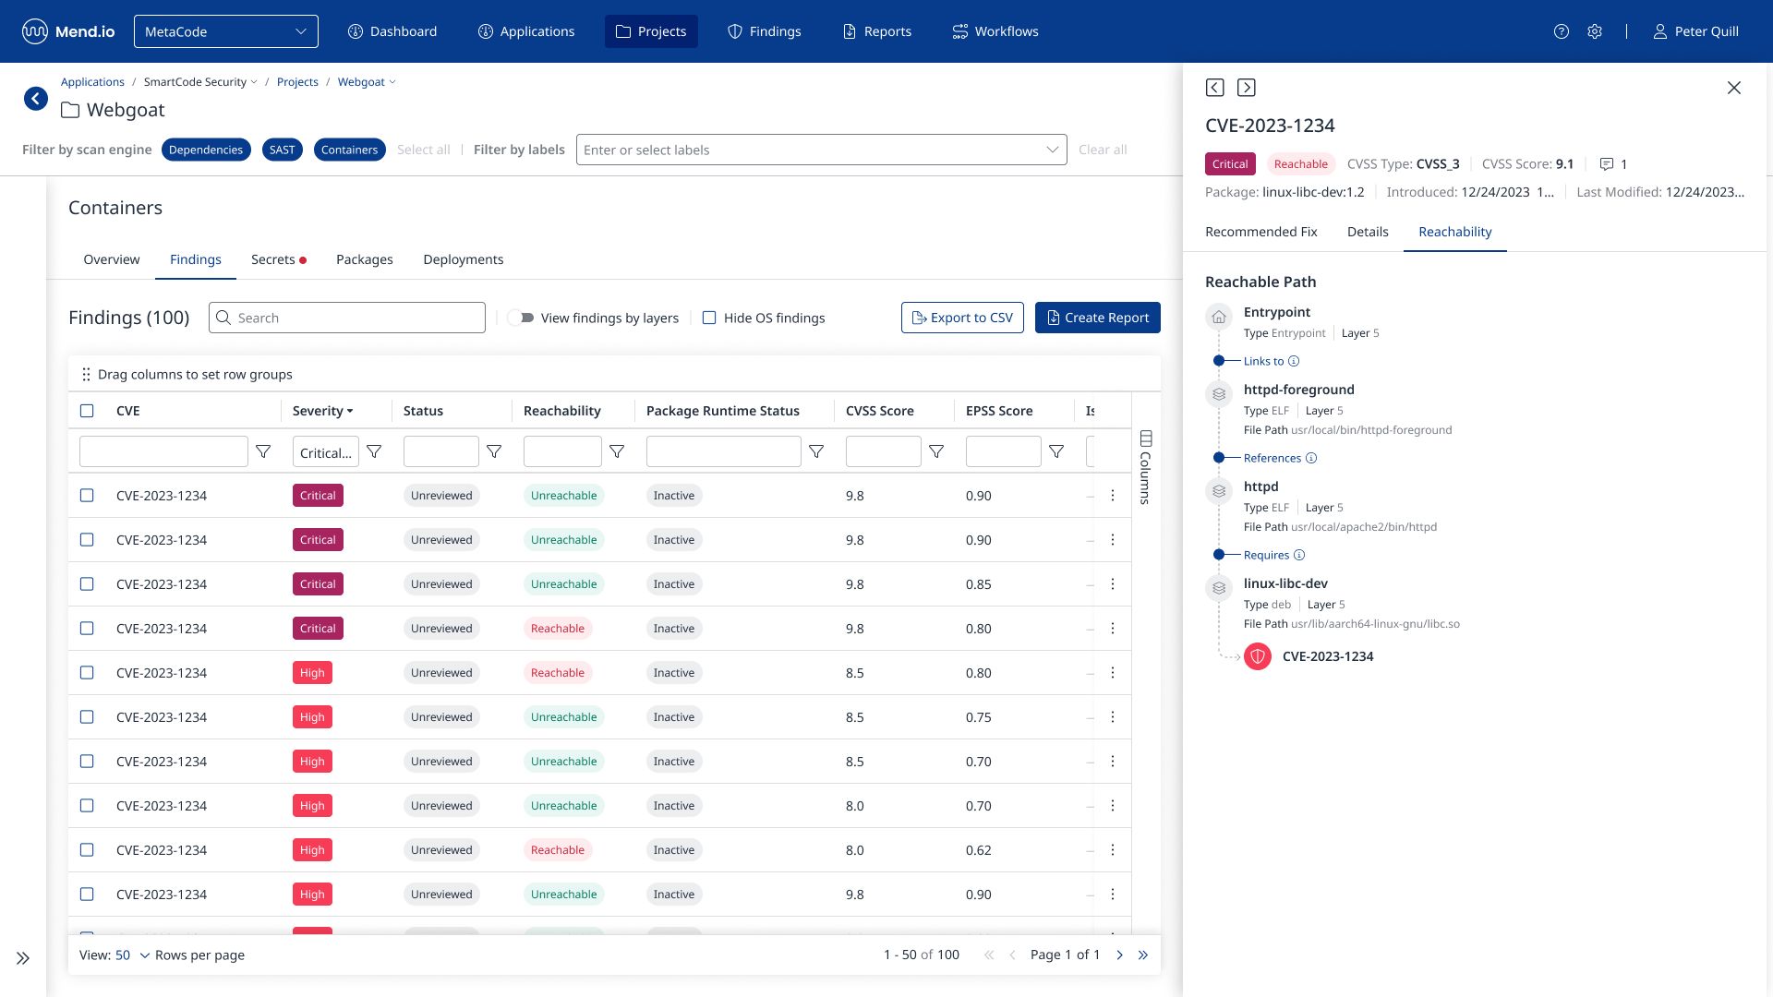
Task: Open the Reports menu
Action: tap(877, 31)
